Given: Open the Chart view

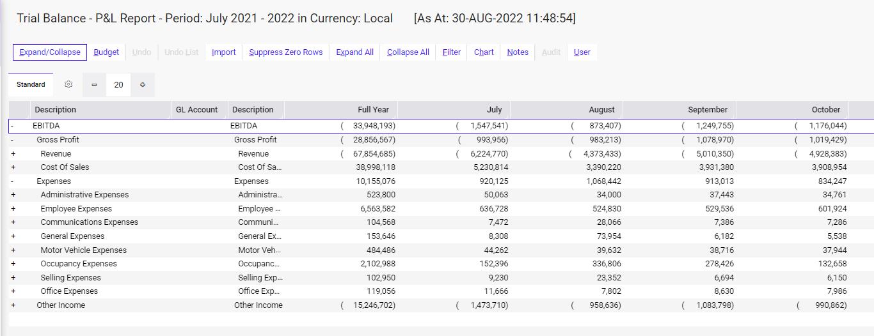Looking at the screenshot, I should [484, 52].
